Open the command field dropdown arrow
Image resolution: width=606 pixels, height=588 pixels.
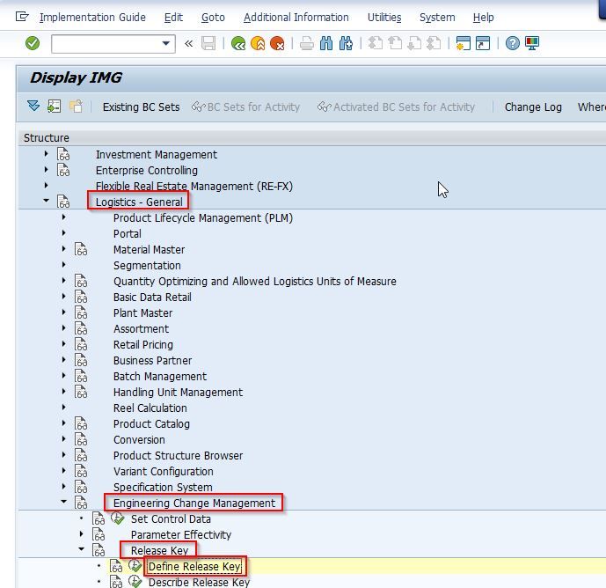[166, 43]
